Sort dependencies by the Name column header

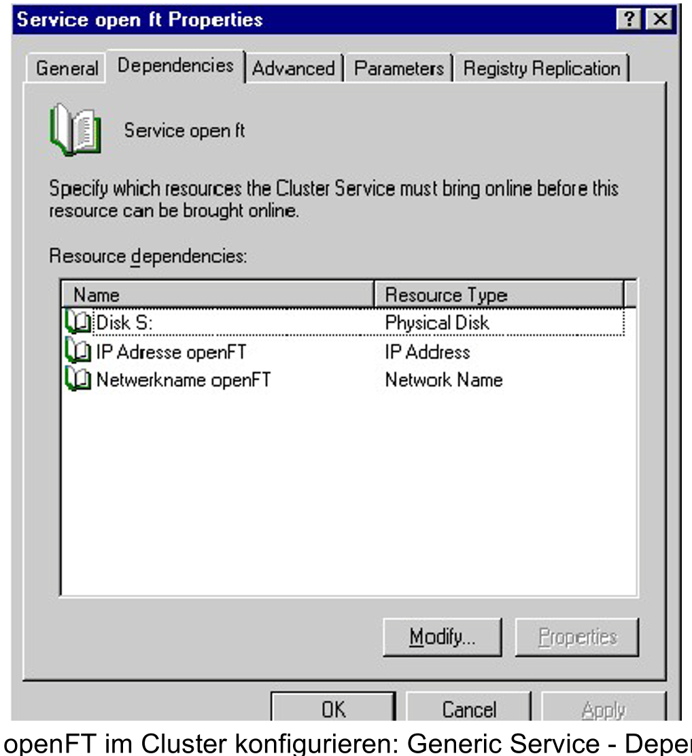[218, 295]
